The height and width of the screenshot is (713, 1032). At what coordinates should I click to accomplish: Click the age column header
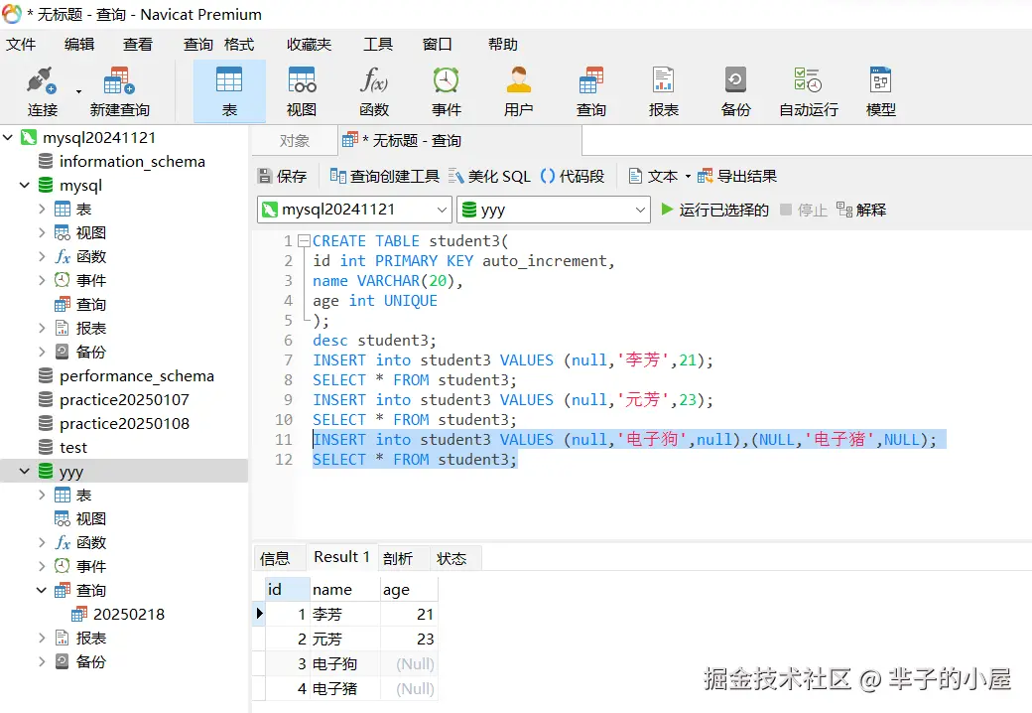(x=409, y=589)
